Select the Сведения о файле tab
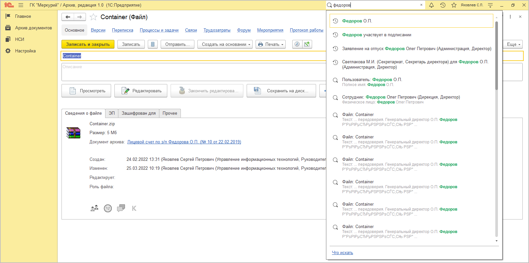 pos(83,113)
